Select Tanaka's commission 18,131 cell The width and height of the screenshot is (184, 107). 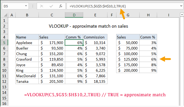tap(95, 81)
